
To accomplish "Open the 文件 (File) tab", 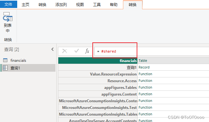I will [x=9, y=4].
